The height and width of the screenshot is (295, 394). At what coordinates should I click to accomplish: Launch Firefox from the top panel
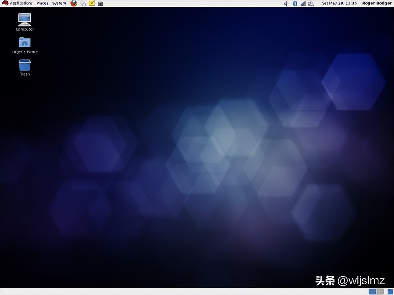(73, 3)
